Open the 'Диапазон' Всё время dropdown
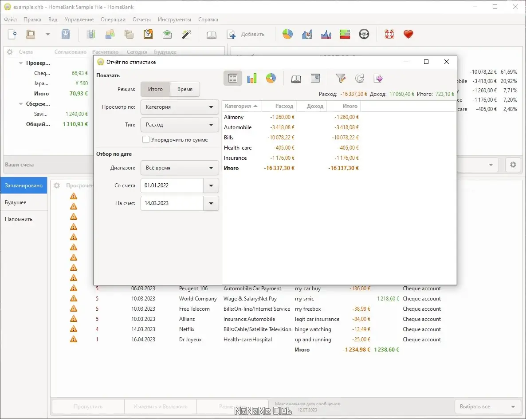The height and width of the screenshot is (419, 526). pyautogui.click(x=180, y=168)
